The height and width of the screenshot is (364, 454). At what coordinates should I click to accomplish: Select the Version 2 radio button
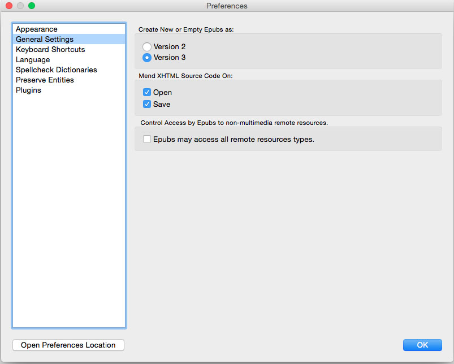[x=147, y=46]
